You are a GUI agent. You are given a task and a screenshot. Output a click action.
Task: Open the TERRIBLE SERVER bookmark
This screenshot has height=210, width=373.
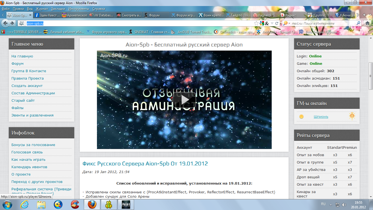point(22,32)
